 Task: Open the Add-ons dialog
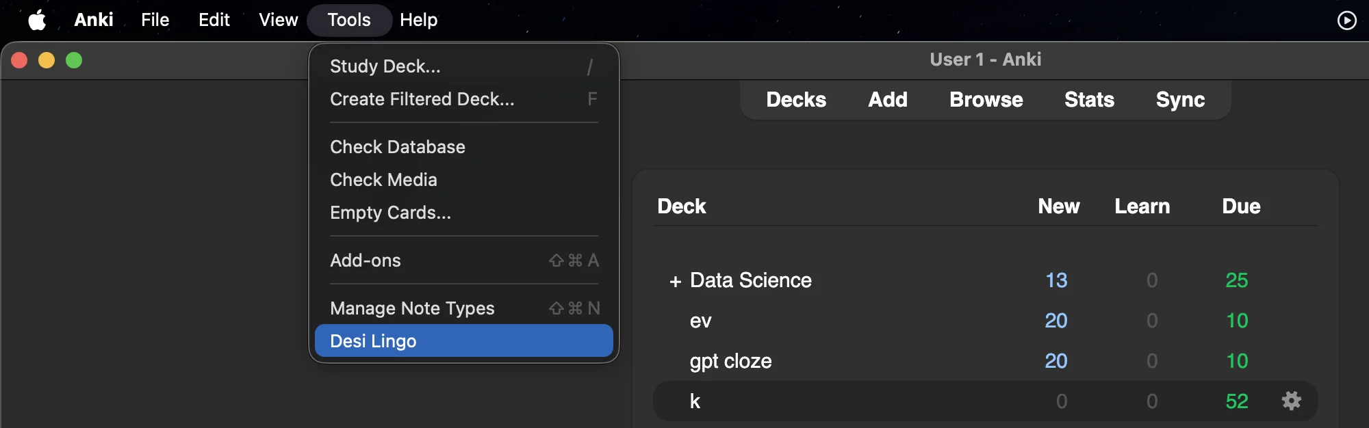(366, 260)
